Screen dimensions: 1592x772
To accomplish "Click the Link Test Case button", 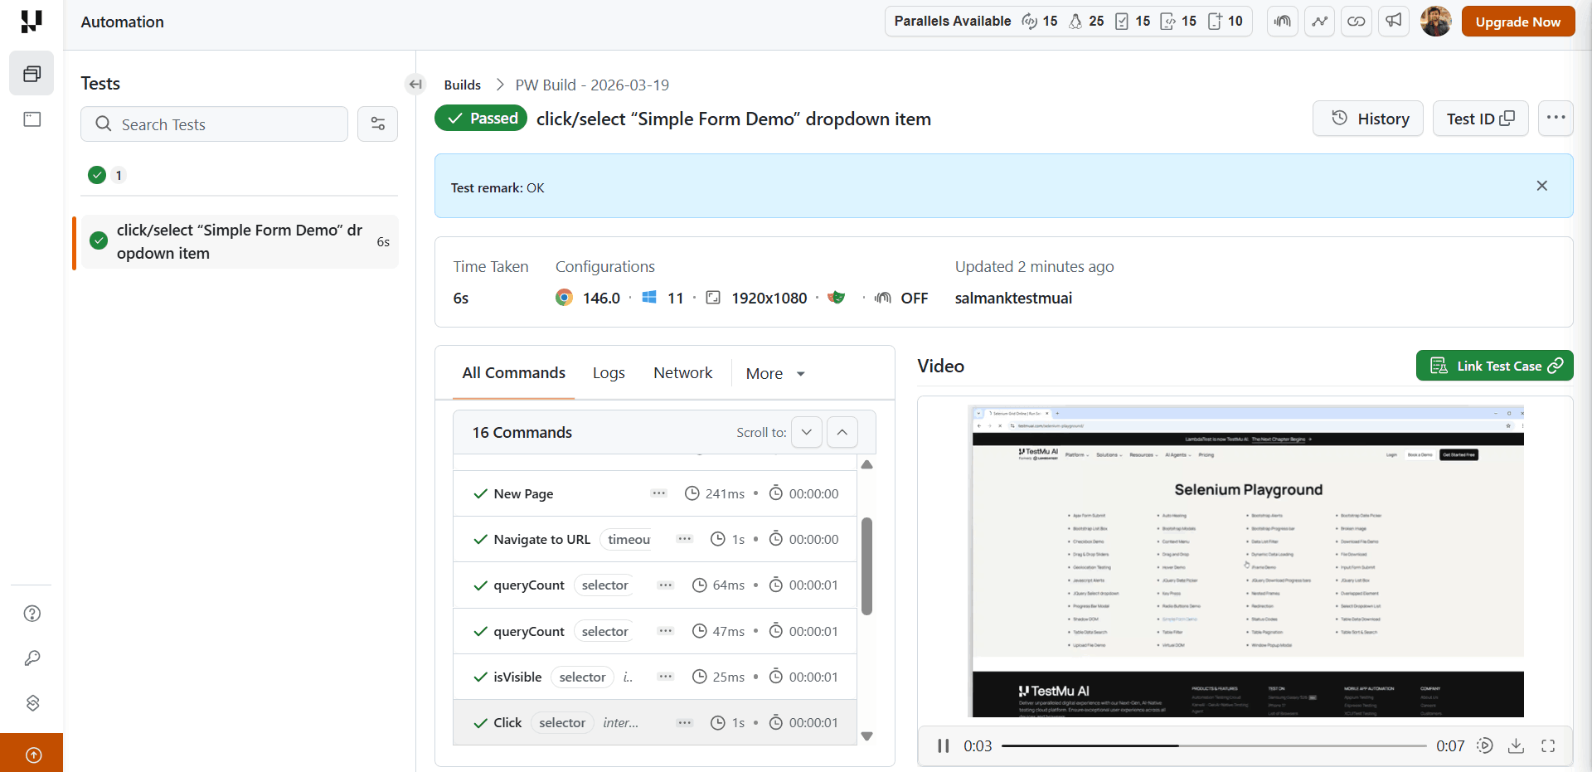I will (x=1494, y=365).
